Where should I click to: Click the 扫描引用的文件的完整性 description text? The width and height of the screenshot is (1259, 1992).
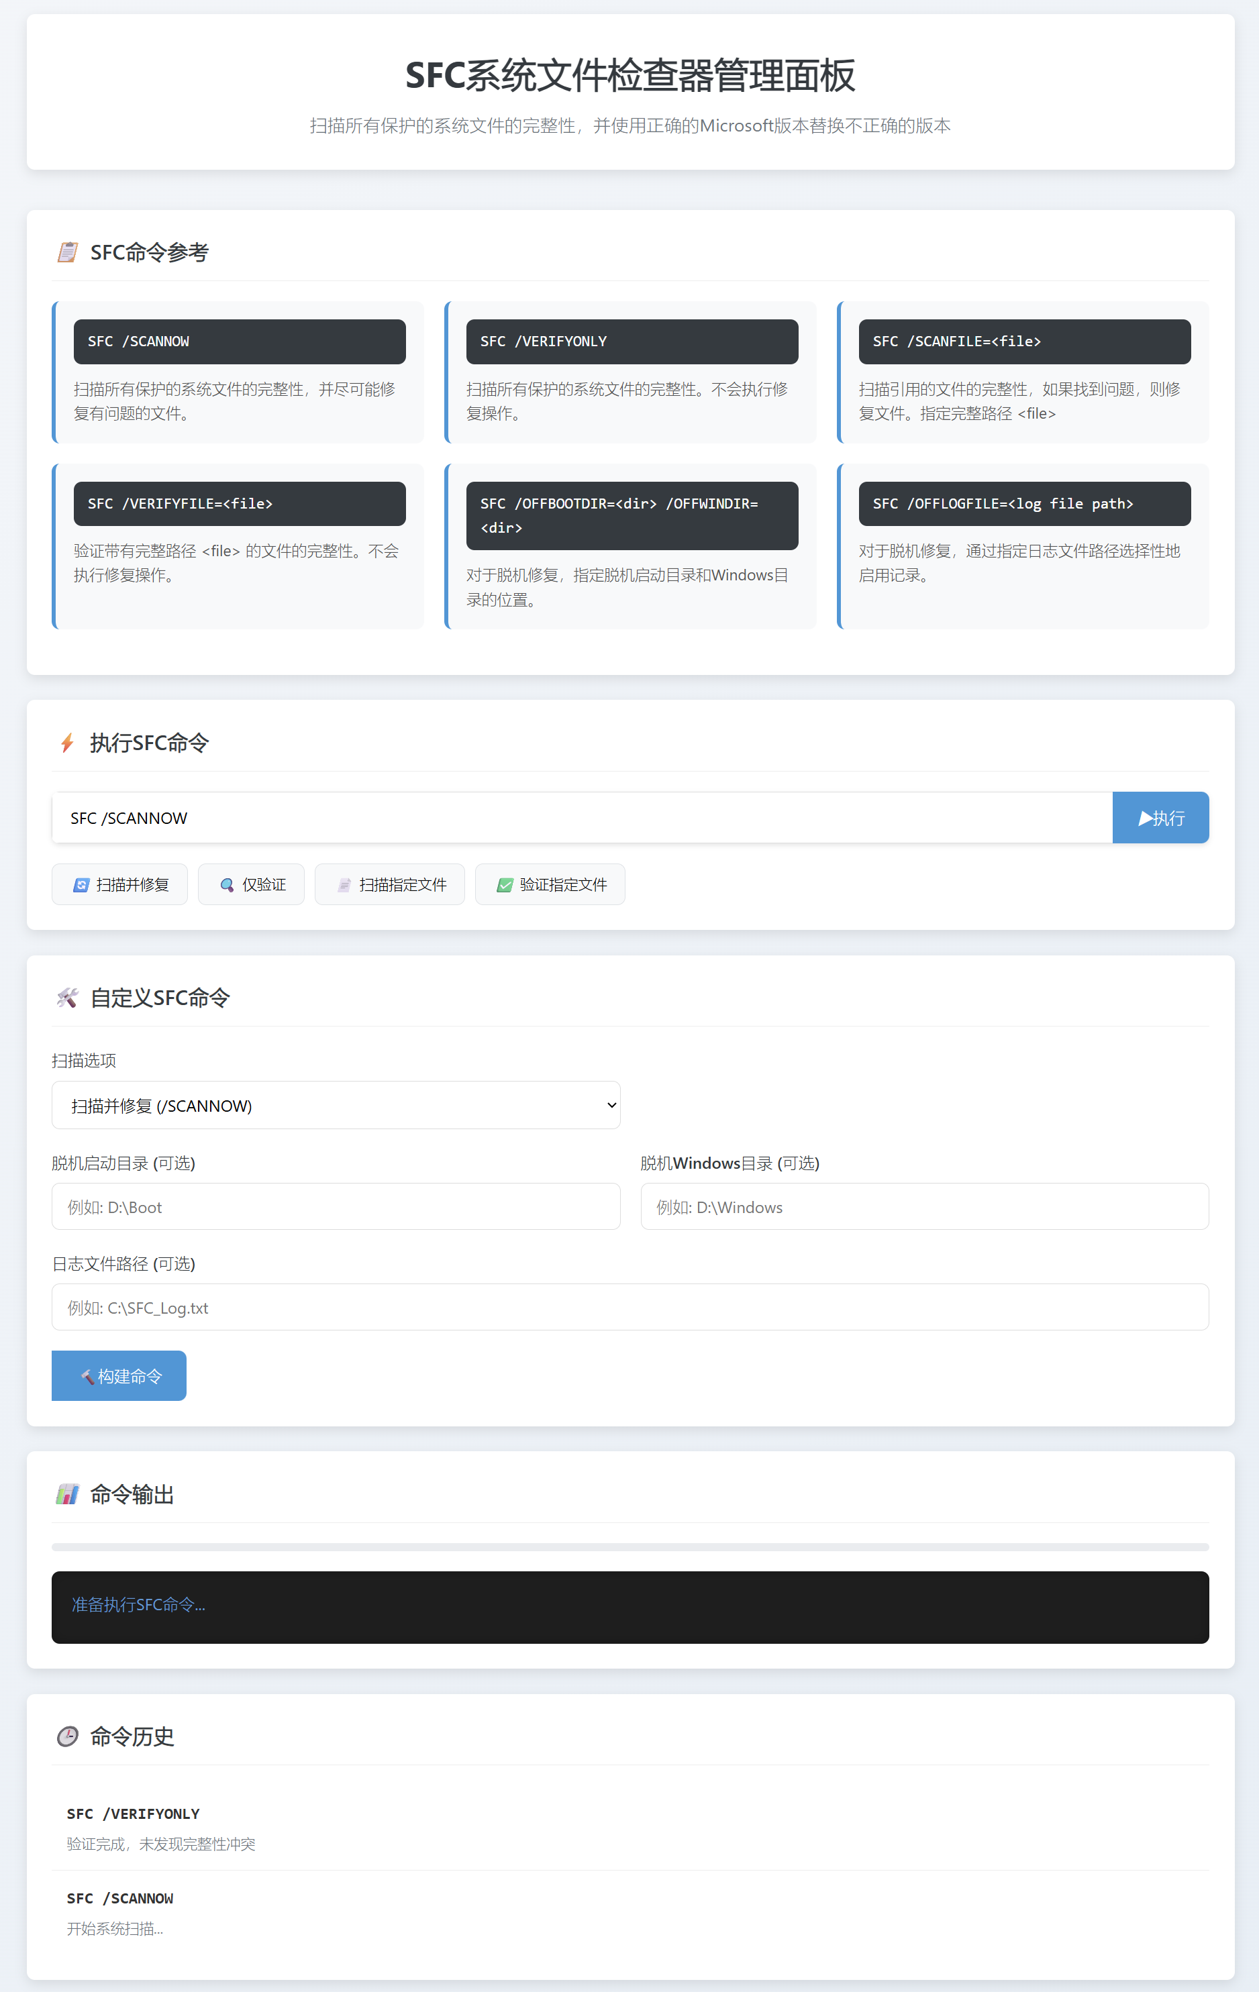tap(1019, 401)
